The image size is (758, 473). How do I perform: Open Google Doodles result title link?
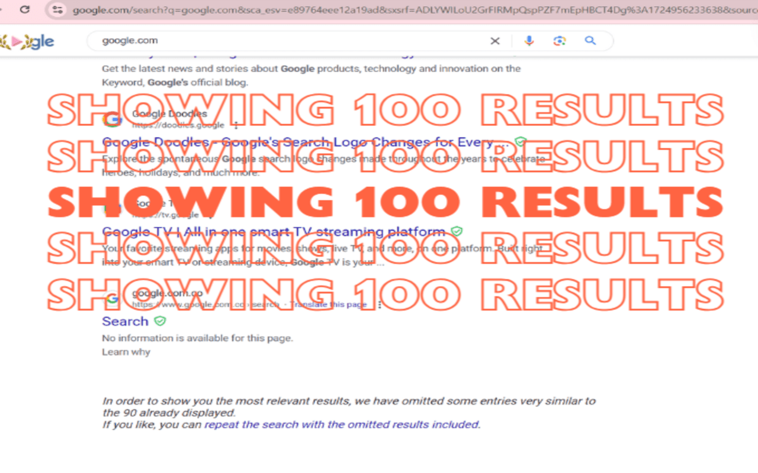click(x=305, y=142)
